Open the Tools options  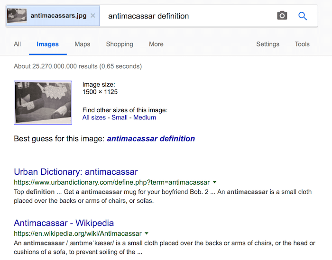click(302, 44)
